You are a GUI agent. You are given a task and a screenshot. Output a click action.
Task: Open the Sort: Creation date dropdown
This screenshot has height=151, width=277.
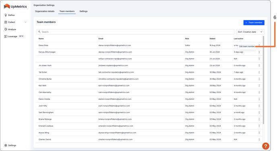[x=250, y=32]
